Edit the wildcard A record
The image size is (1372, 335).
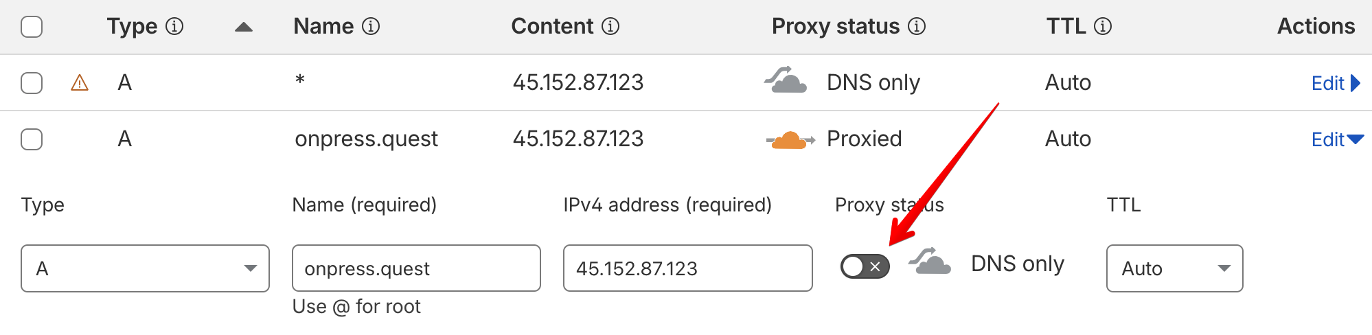1334,84
